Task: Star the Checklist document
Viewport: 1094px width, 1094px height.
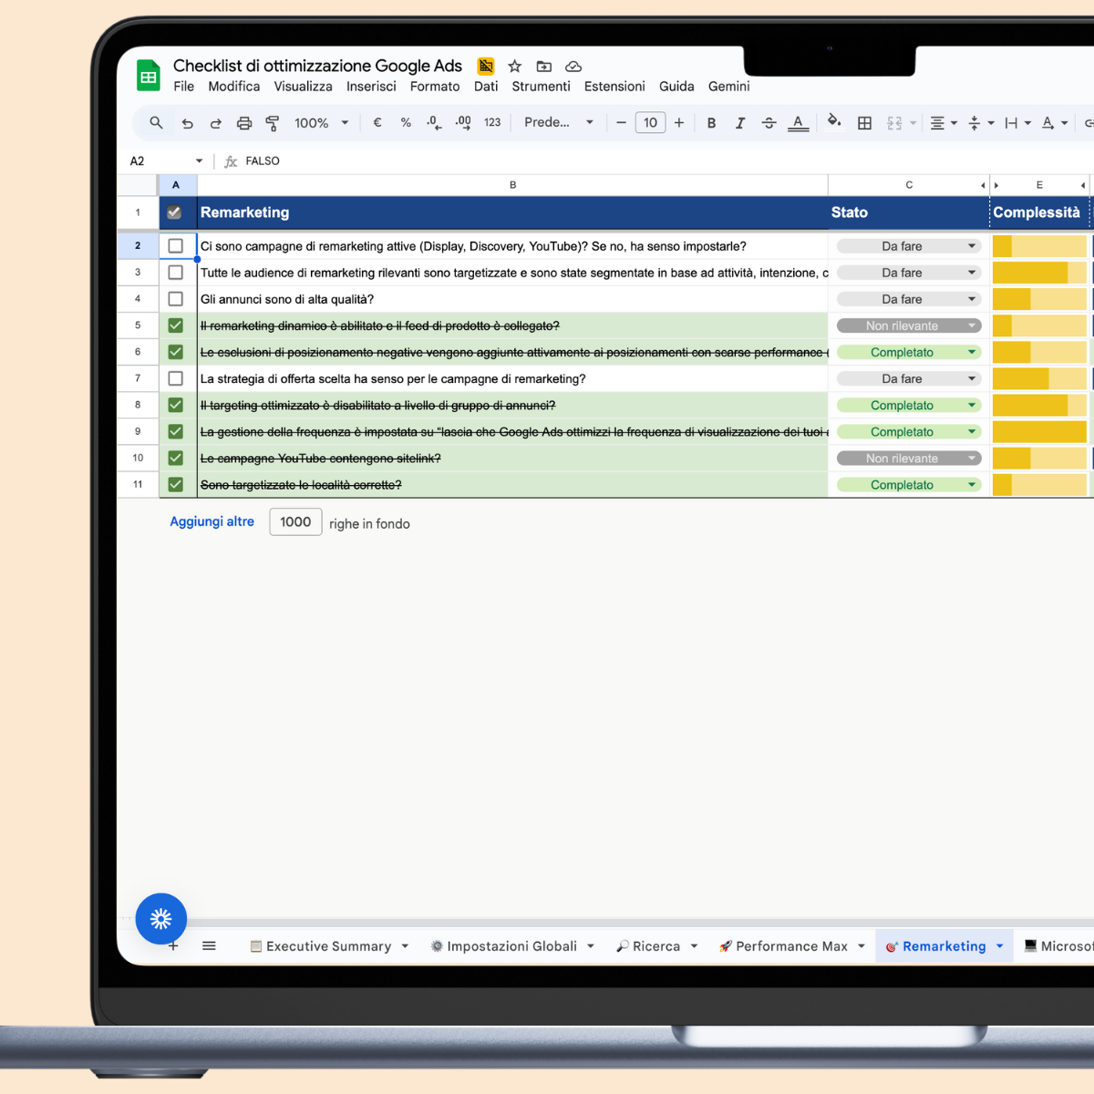Action: 515,67
